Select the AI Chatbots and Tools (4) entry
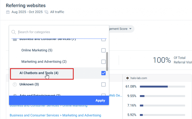This screenshot has height=119, width=192. pos(39,73)
